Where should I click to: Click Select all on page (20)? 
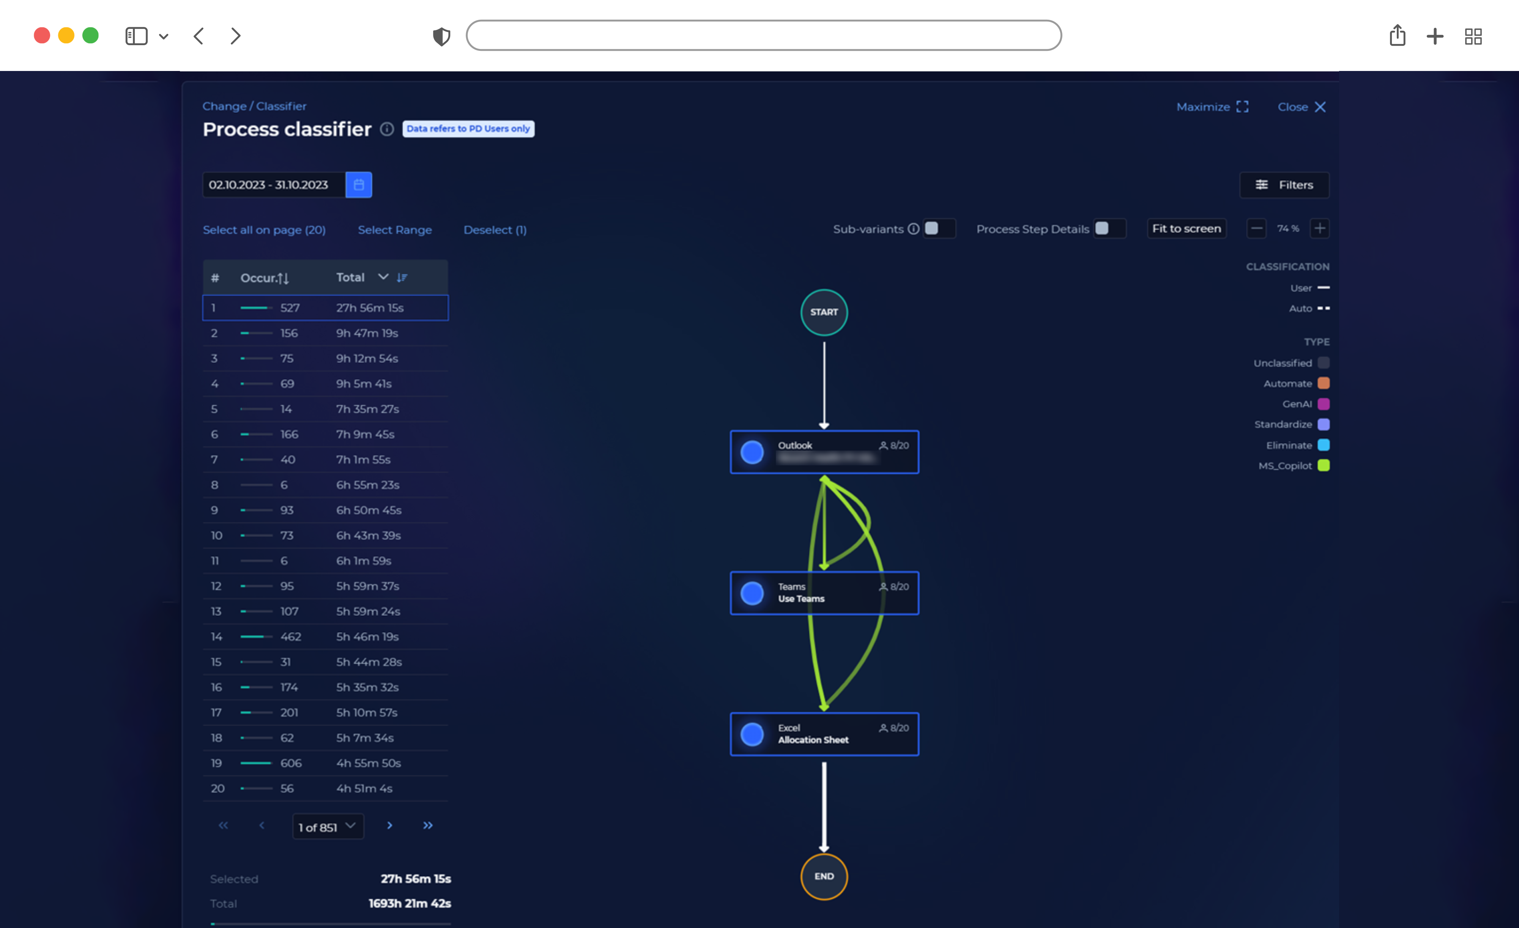tap(265, 229)
